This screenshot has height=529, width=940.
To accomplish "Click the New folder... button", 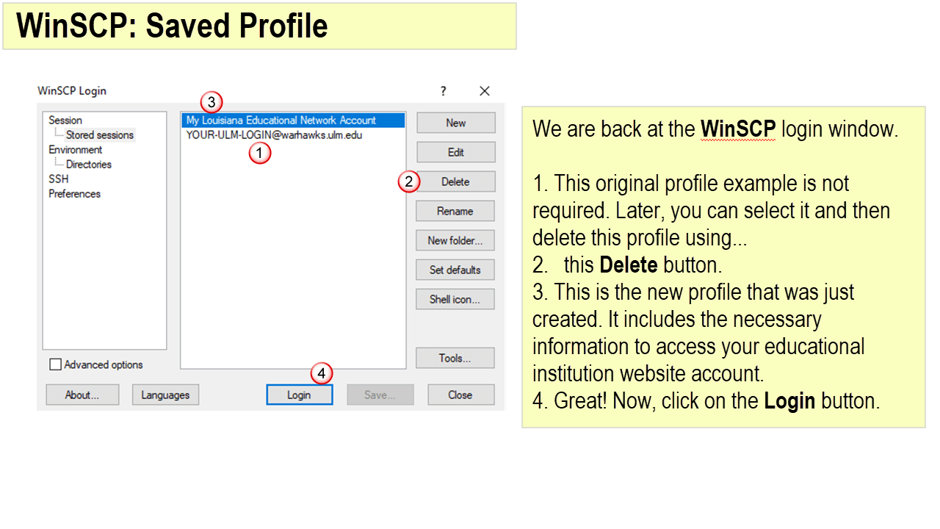I will coord(455,240).
